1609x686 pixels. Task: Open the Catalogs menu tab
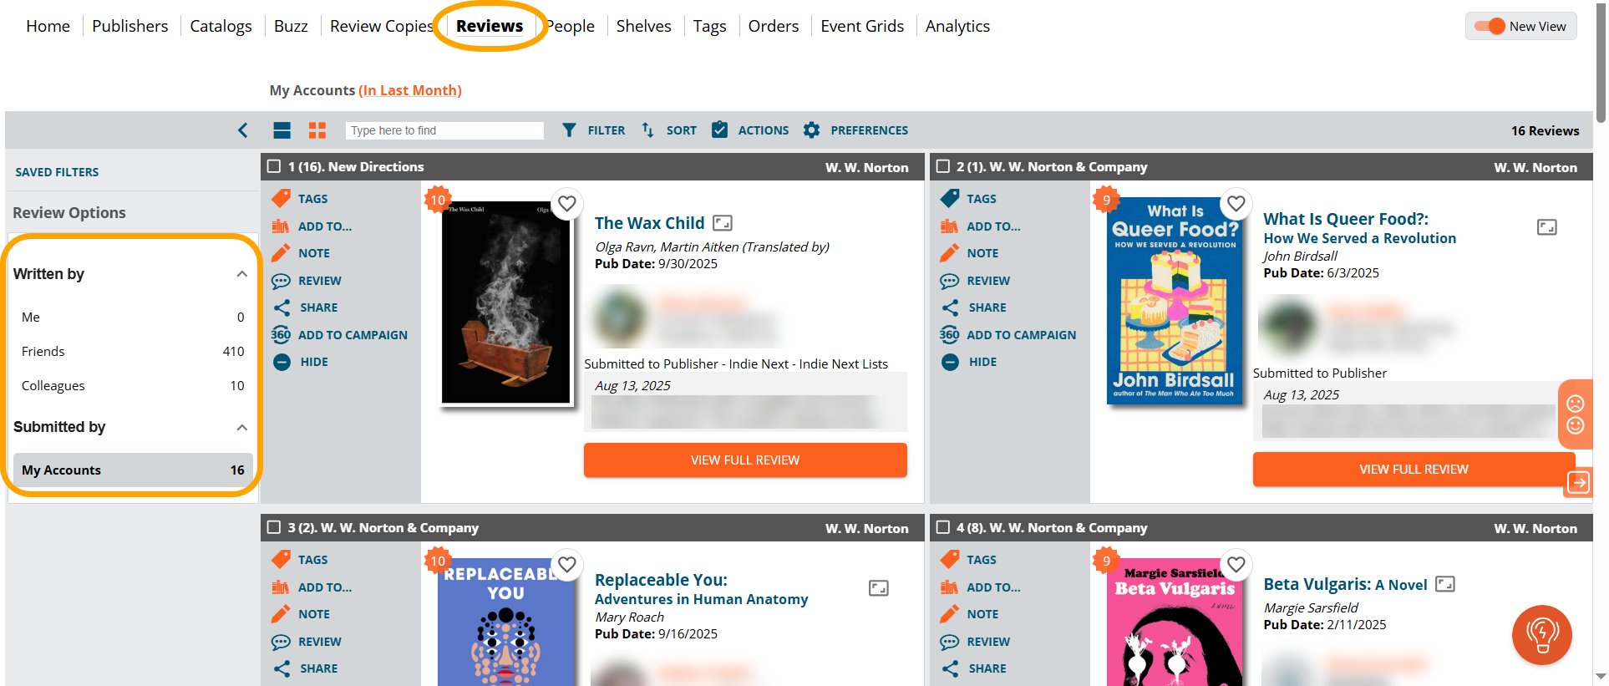click(221, 26)
